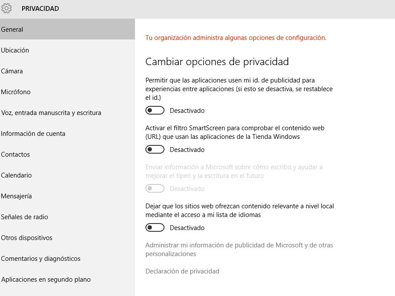The image size is (395, 296).
Task: Open the Declaración de privacidad link
Action: pos(182,271)
